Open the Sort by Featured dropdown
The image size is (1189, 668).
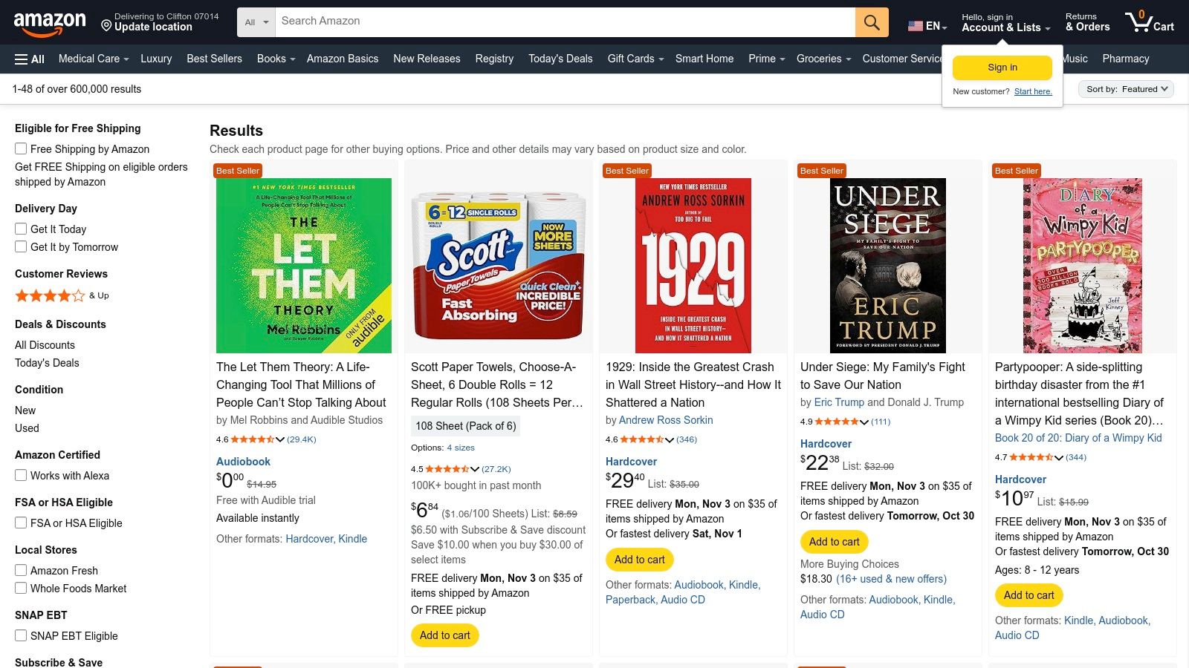1126,88
